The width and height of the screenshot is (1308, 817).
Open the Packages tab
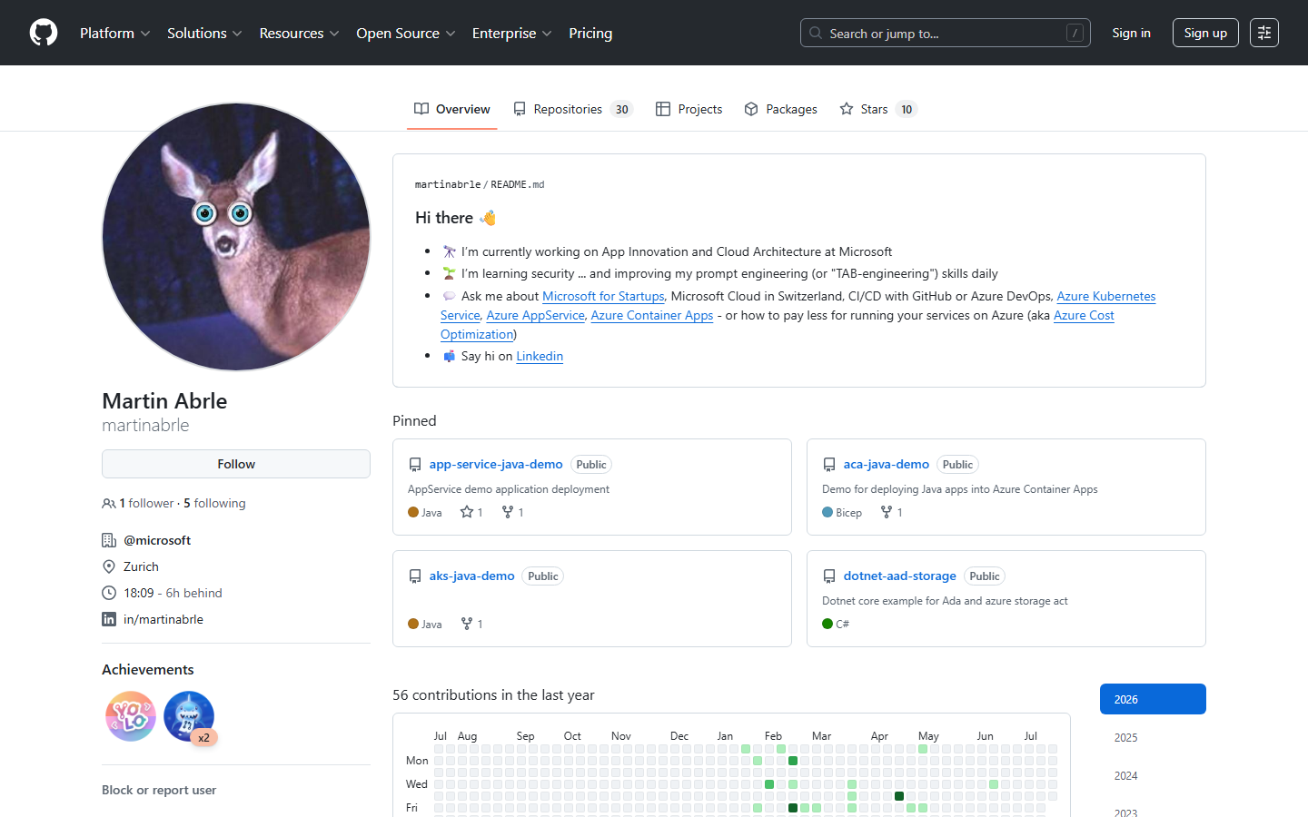[x=781, y=109]
